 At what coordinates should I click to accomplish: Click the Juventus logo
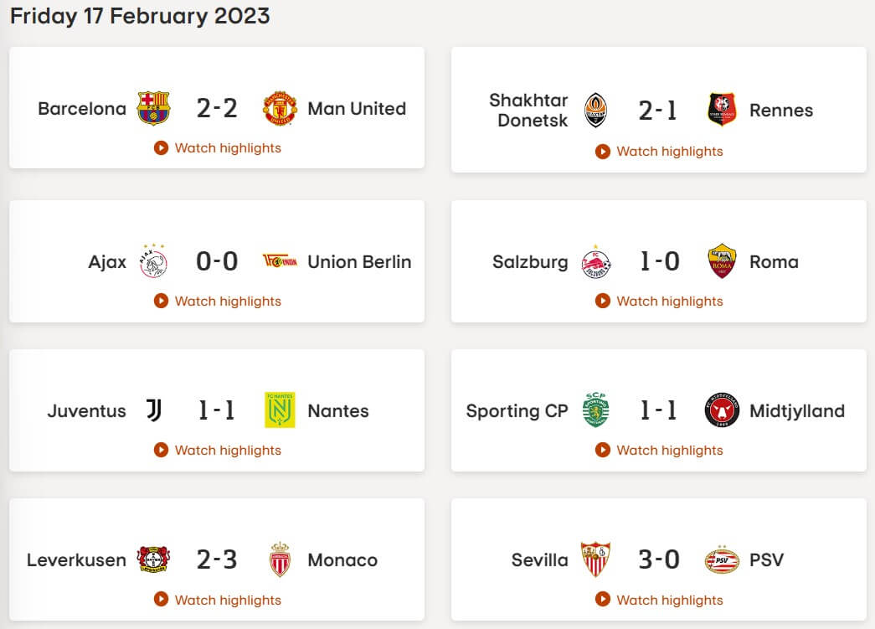[153, 410]
